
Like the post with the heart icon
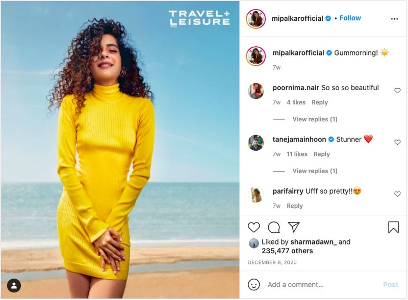(x=253, y=227)
